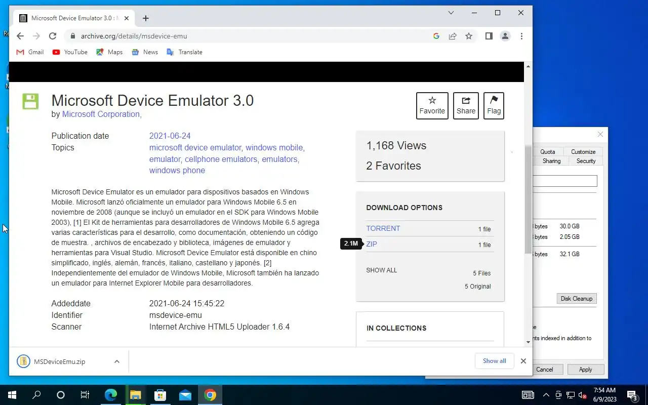Click Show all downloads

point(495,361)
